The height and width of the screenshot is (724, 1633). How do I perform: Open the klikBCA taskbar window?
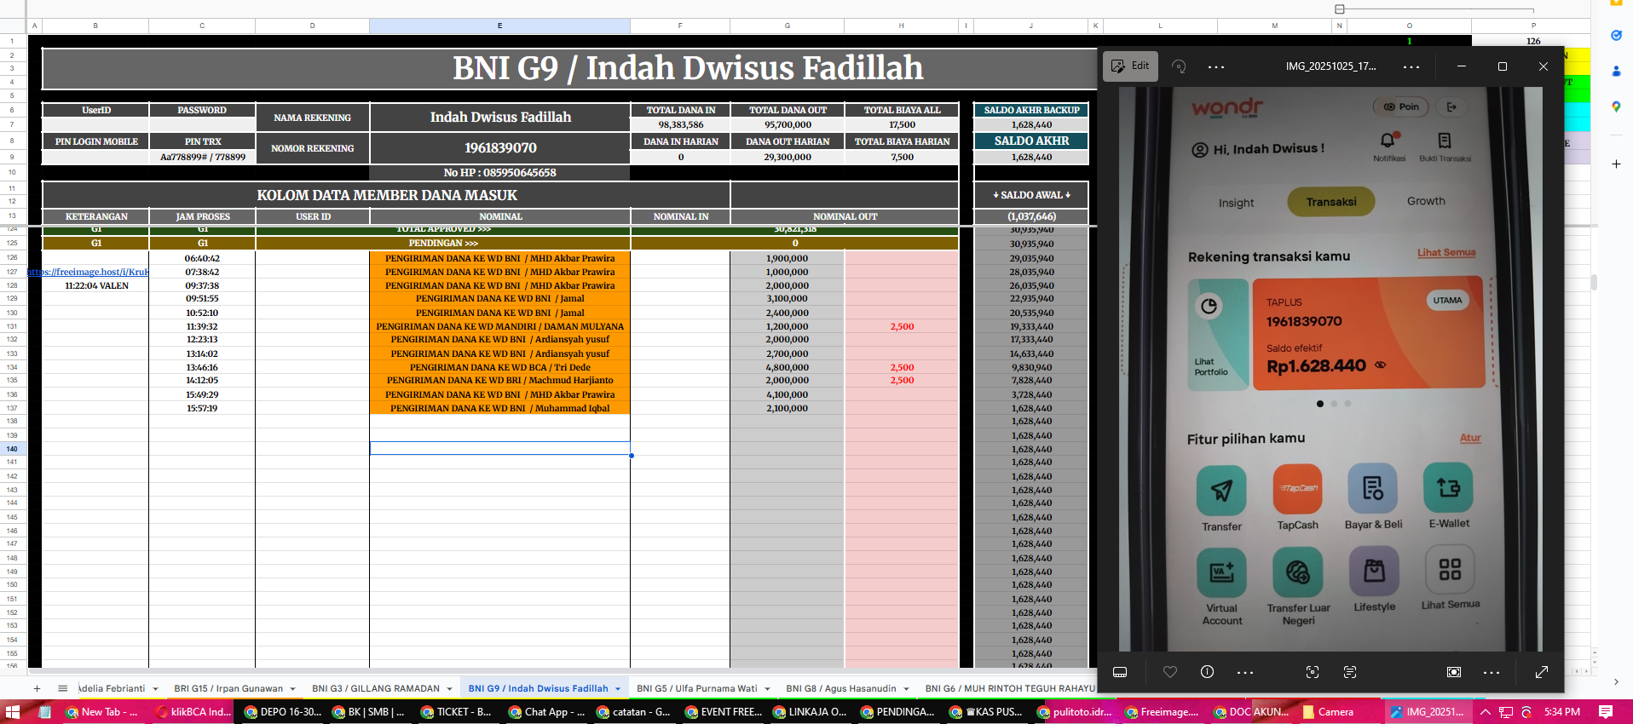tap(194, 711)
